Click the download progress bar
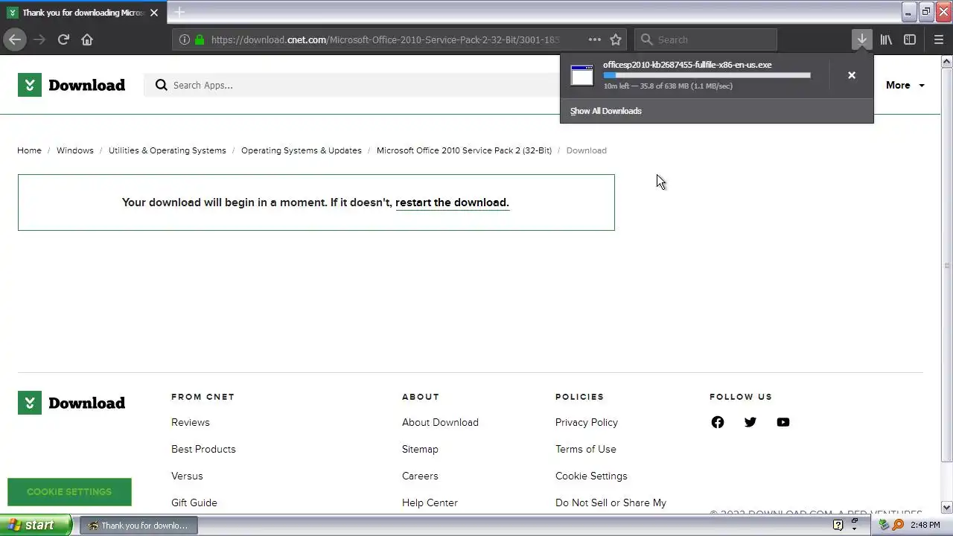953x536 pixels. coord(707,75)
